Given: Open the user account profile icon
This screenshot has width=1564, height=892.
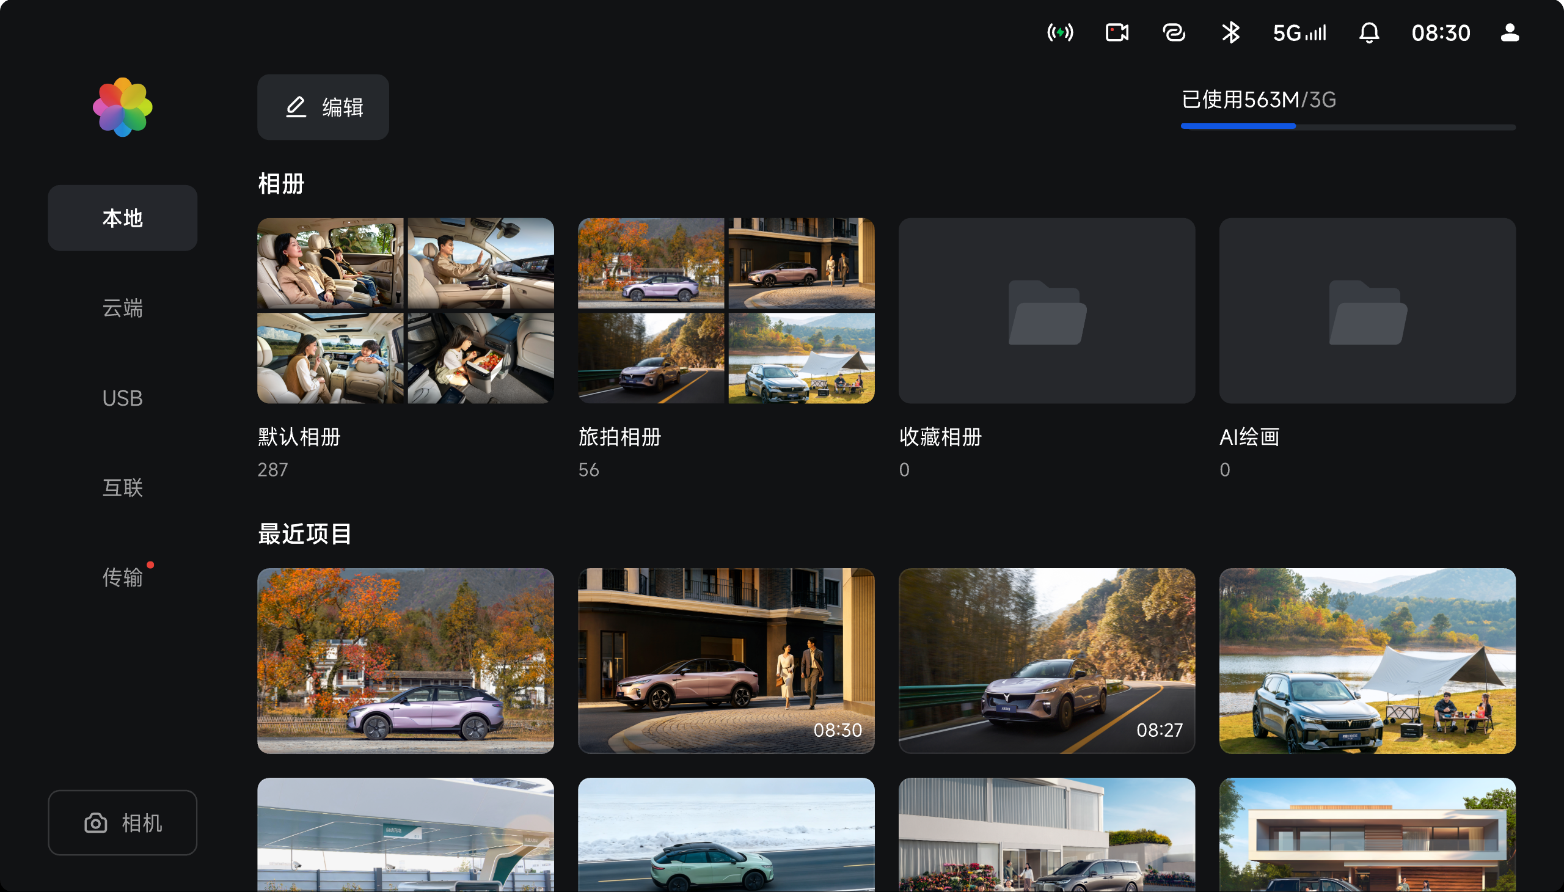Looking at the screenshot, I should [1510, 32].
